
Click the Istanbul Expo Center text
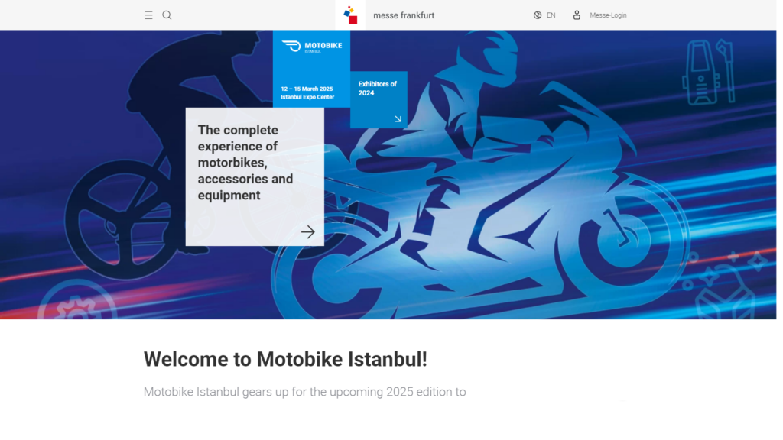[307, 97]
